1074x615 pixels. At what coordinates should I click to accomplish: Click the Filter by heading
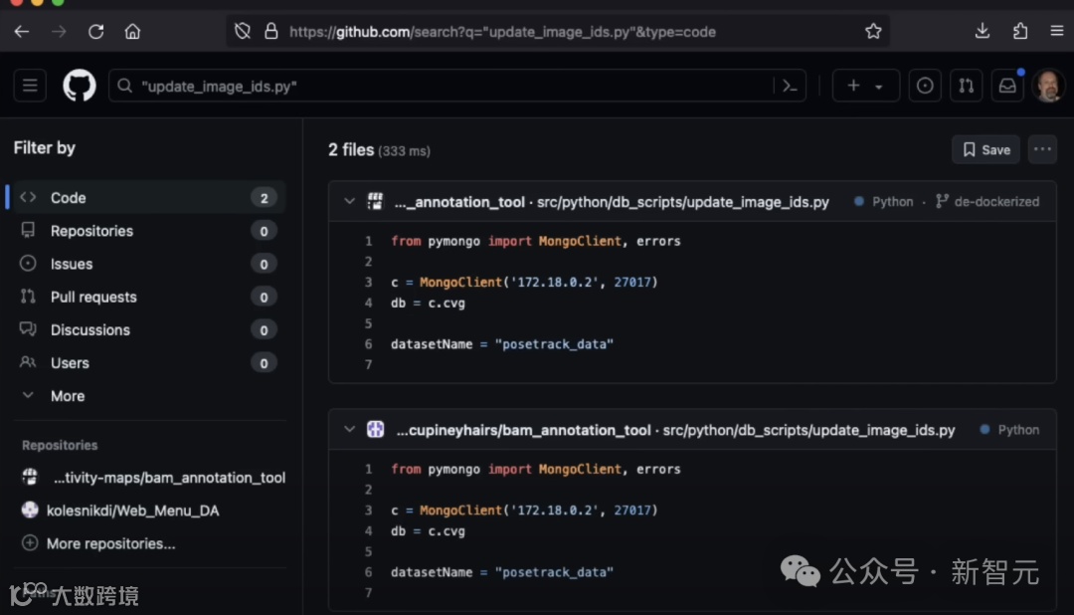click(45, 148)
